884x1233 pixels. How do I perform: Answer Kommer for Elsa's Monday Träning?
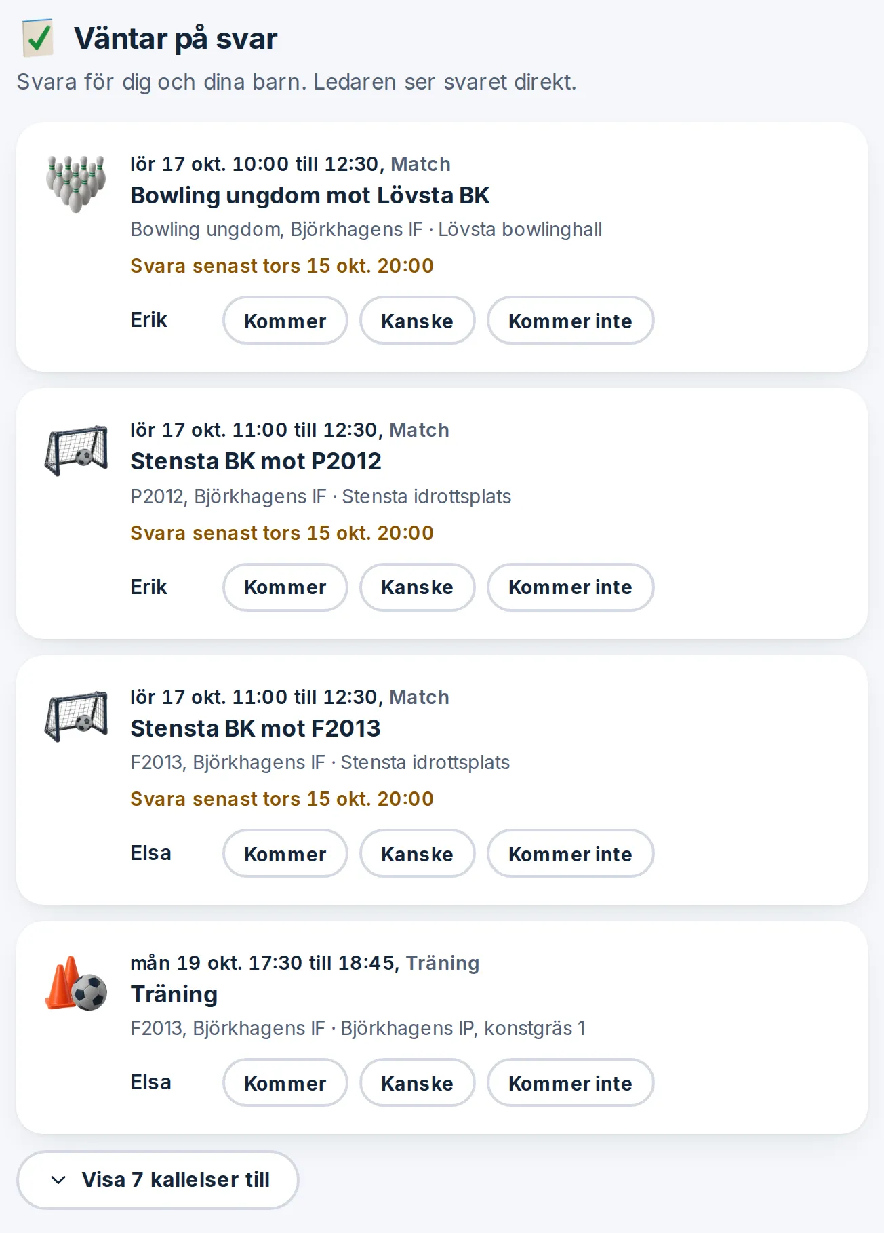[285, 1082]
